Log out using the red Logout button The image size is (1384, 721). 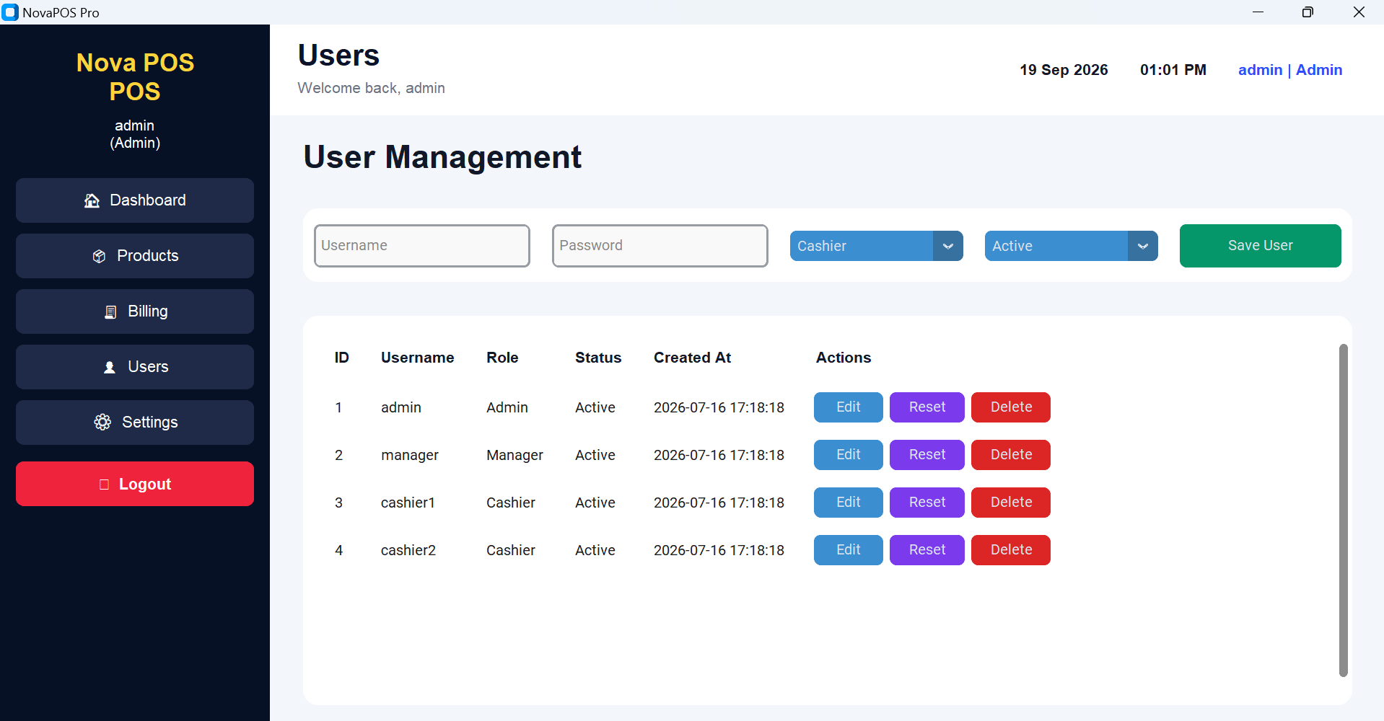coord(135,484)
